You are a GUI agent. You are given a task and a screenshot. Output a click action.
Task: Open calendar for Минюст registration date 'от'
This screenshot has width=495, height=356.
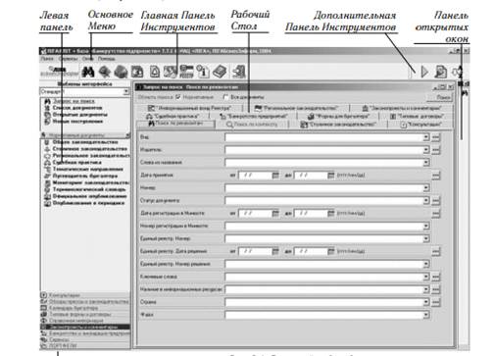tap(275, 214)
